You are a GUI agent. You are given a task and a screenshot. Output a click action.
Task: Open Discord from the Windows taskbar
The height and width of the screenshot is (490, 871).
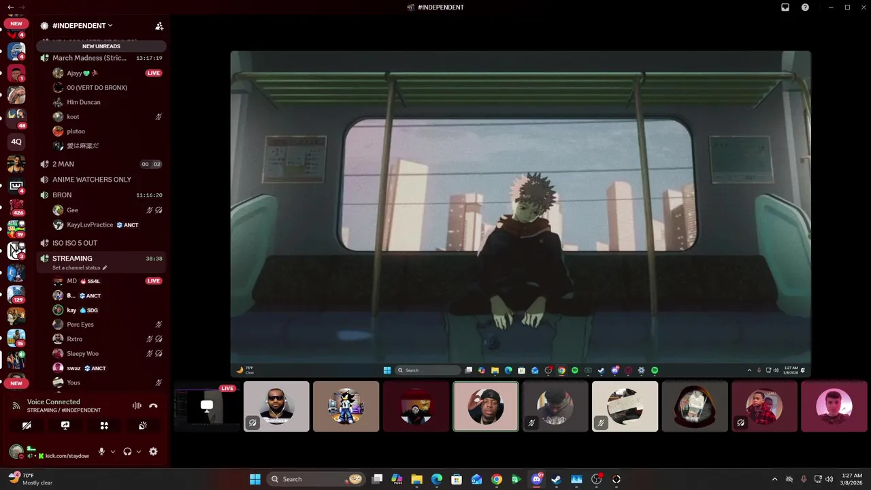pos(536,479)
